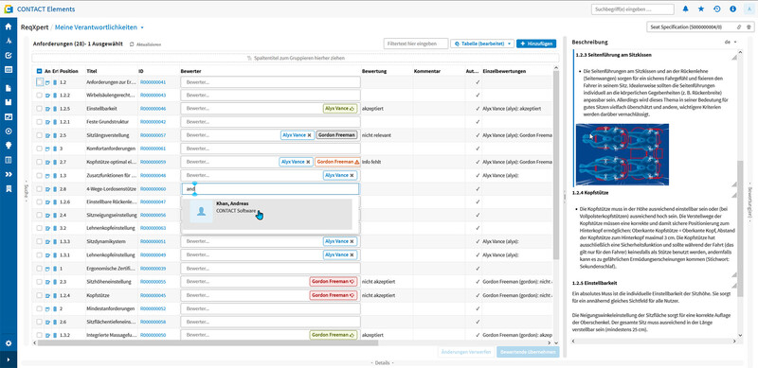
Task: Open the table layout icon in the sidebar
Action: click(9, 160)
